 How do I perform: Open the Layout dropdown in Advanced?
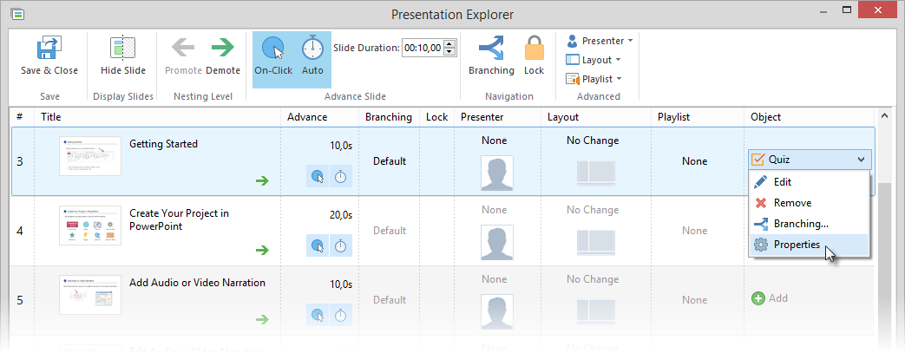[x=593, y=60]
